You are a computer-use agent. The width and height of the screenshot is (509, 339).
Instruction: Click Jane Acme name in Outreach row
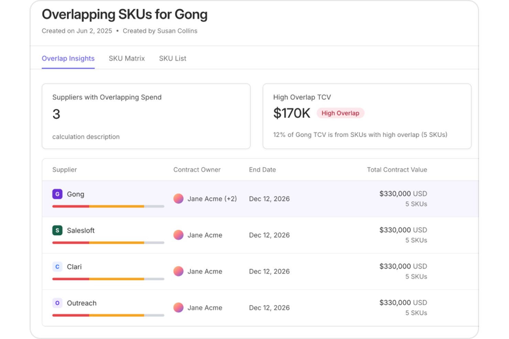coord(205,308)
